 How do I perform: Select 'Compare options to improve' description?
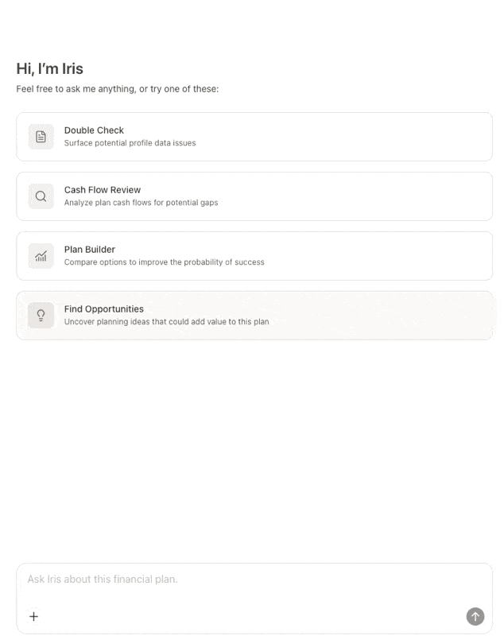point(165,262)
